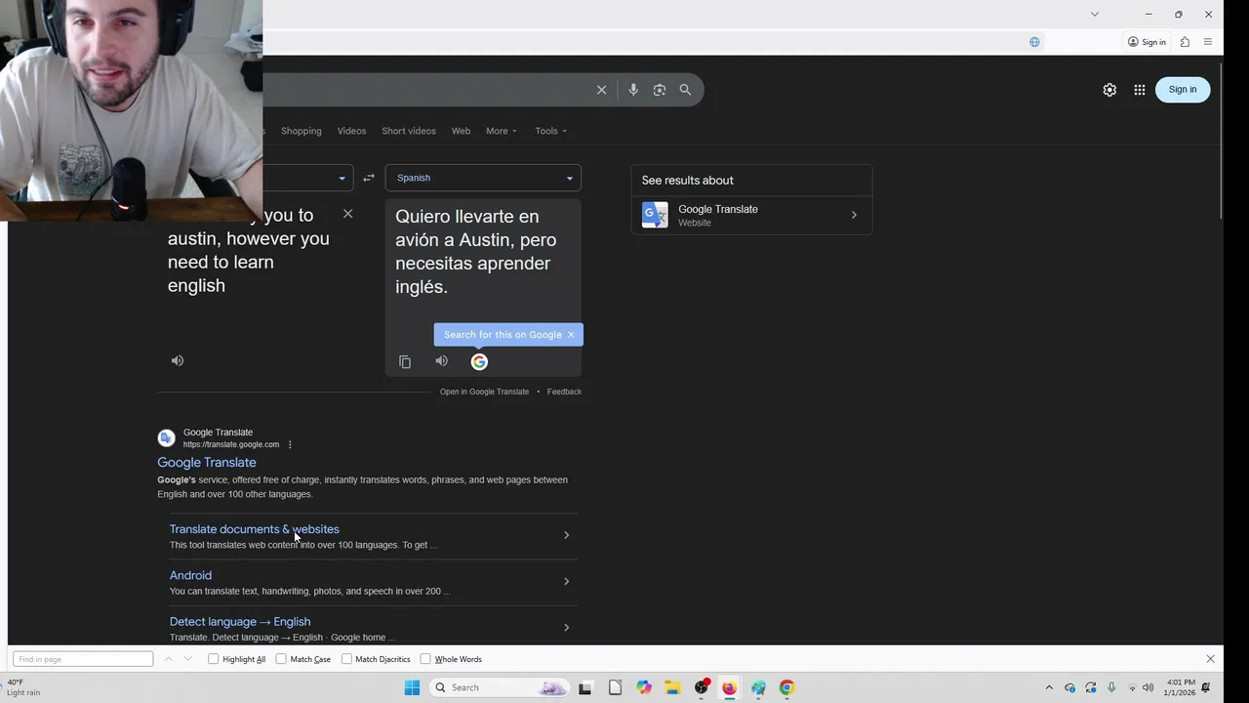Expand the Tools dropdown
Image resolution: width=1249 pixels, height=703 pixels.
click(550, 131)
